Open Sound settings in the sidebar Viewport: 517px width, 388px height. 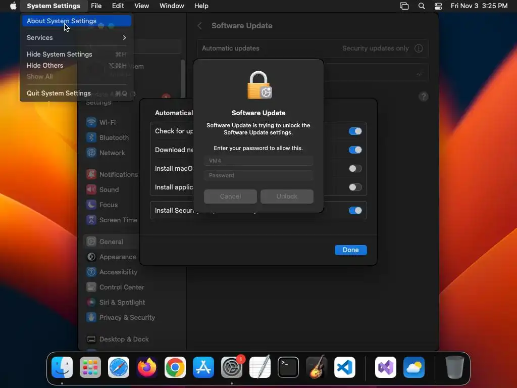click(x=102, y=189)
